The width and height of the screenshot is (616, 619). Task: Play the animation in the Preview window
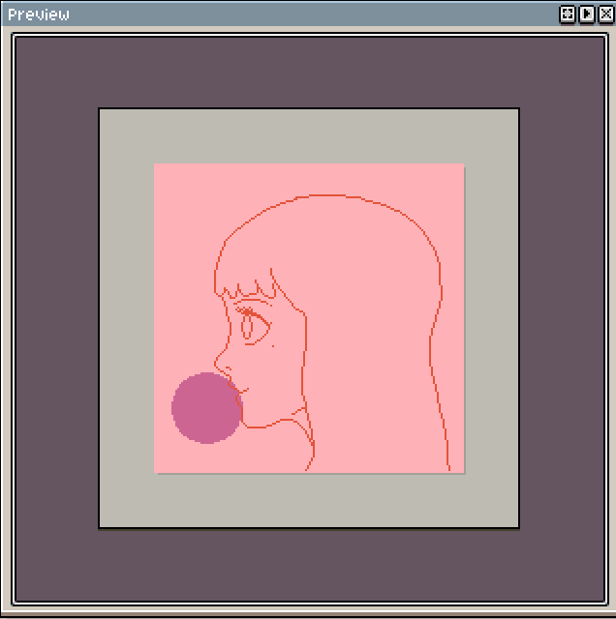click(587, 15)
